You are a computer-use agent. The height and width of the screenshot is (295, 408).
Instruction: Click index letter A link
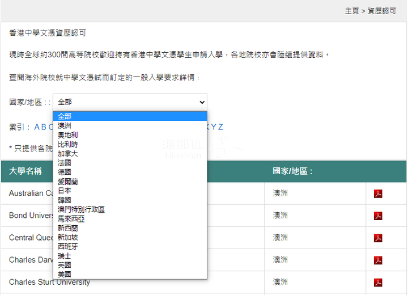[x=37, y=127]
